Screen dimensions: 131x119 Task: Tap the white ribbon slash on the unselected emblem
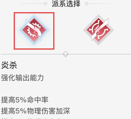100,29
